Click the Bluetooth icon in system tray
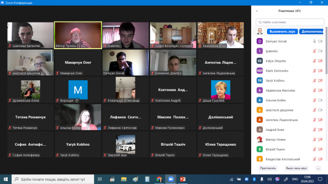Viewport: 328px width, 184px height. pyautogui.click(x=254, y=179)
